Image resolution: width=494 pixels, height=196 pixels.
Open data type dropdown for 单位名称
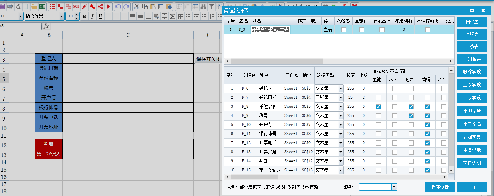point(340,106)
